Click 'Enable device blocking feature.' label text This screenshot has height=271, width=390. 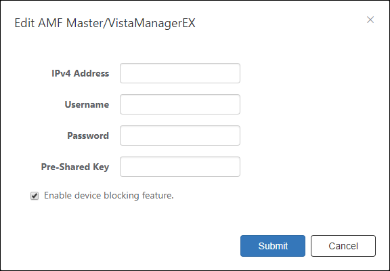[x=109, y=196]
